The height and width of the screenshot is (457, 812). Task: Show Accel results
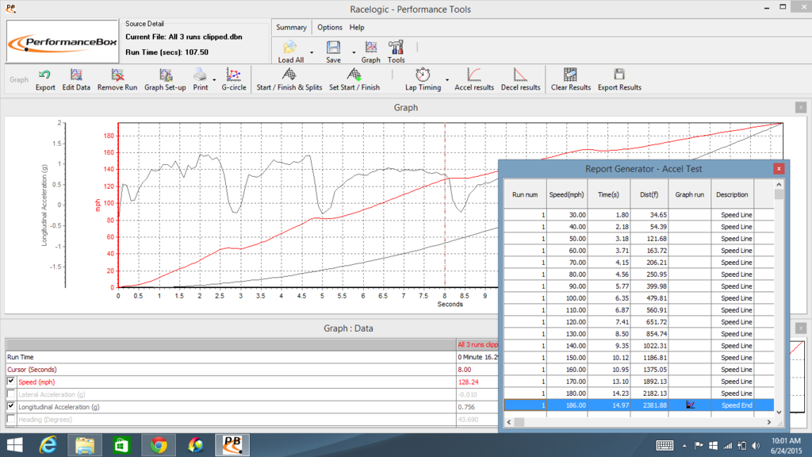(474, 75)
